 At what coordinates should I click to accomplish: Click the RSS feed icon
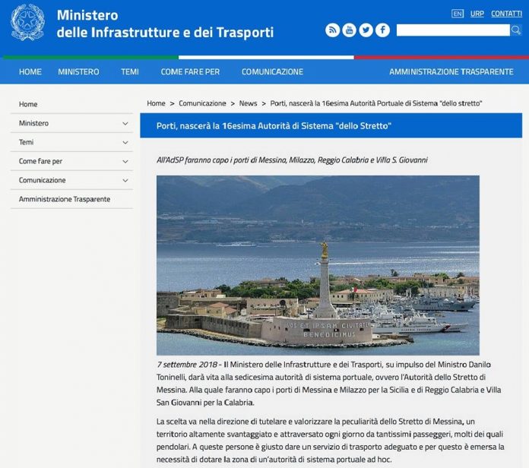tap(332, 30)
